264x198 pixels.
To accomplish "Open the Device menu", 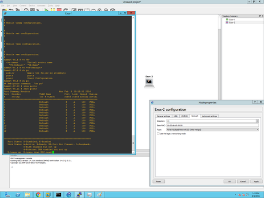I will click(x=32, y=5).
